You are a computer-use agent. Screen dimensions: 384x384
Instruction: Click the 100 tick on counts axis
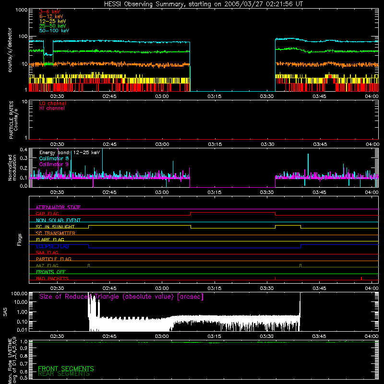(x=23, y=36)
